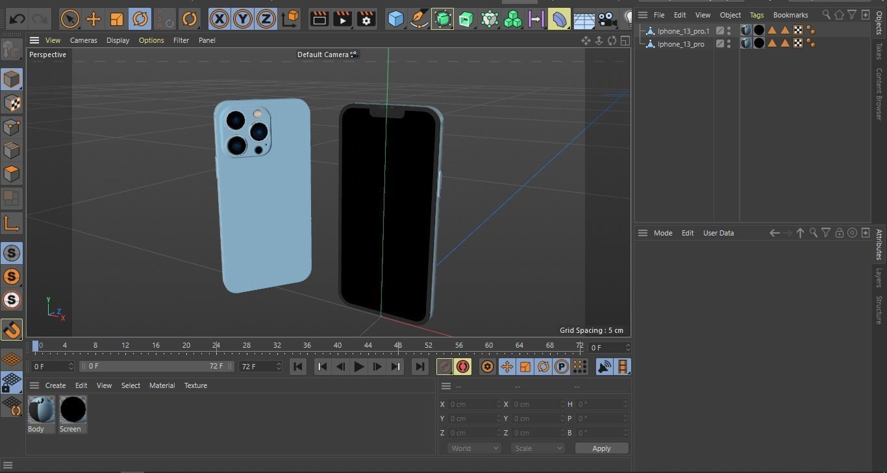Viewport: 887px width, 473px height.
Task: Switch to Model mode on left palette
Action: (x=11, y=79)
